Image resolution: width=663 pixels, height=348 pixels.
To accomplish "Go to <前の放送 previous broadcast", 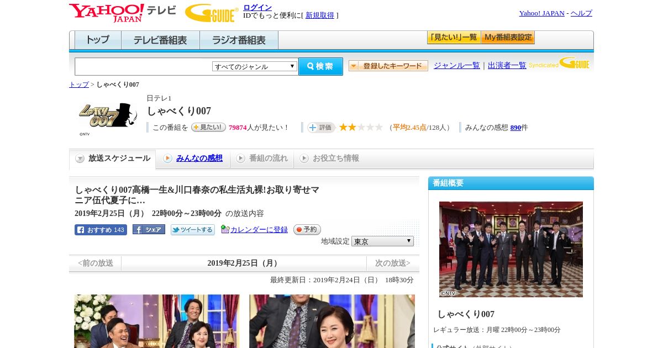I will point(96,263).
